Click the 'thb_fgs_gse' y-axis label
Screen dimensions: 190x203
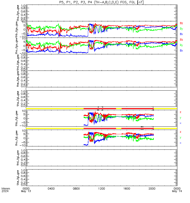[16, 30]
